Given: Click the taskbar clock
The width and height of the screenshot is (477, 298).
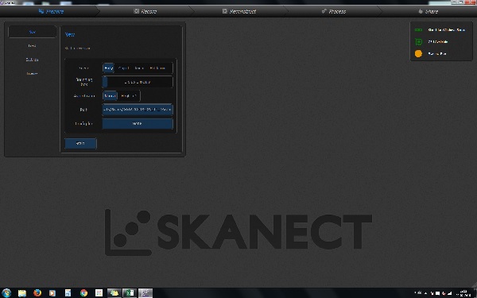Looking at the screenshot, I should [464, 293].
